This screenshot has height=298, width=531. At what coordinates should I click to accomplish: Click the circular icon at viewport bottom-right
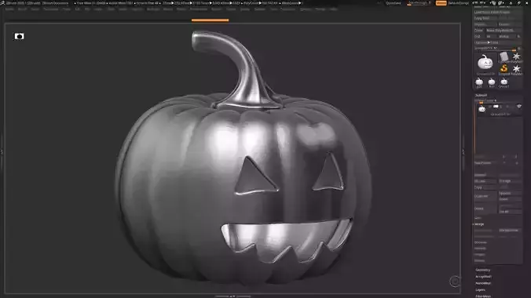click(x=455, y=281)
